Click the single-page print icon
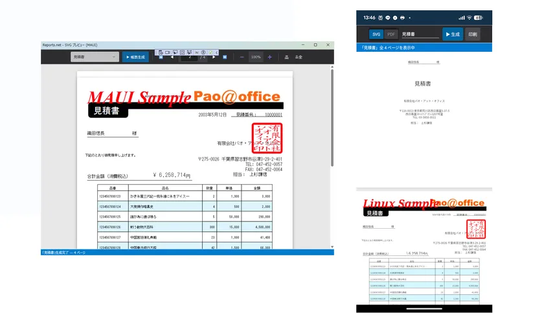This screenshot has height=324, width=544. 287,57
